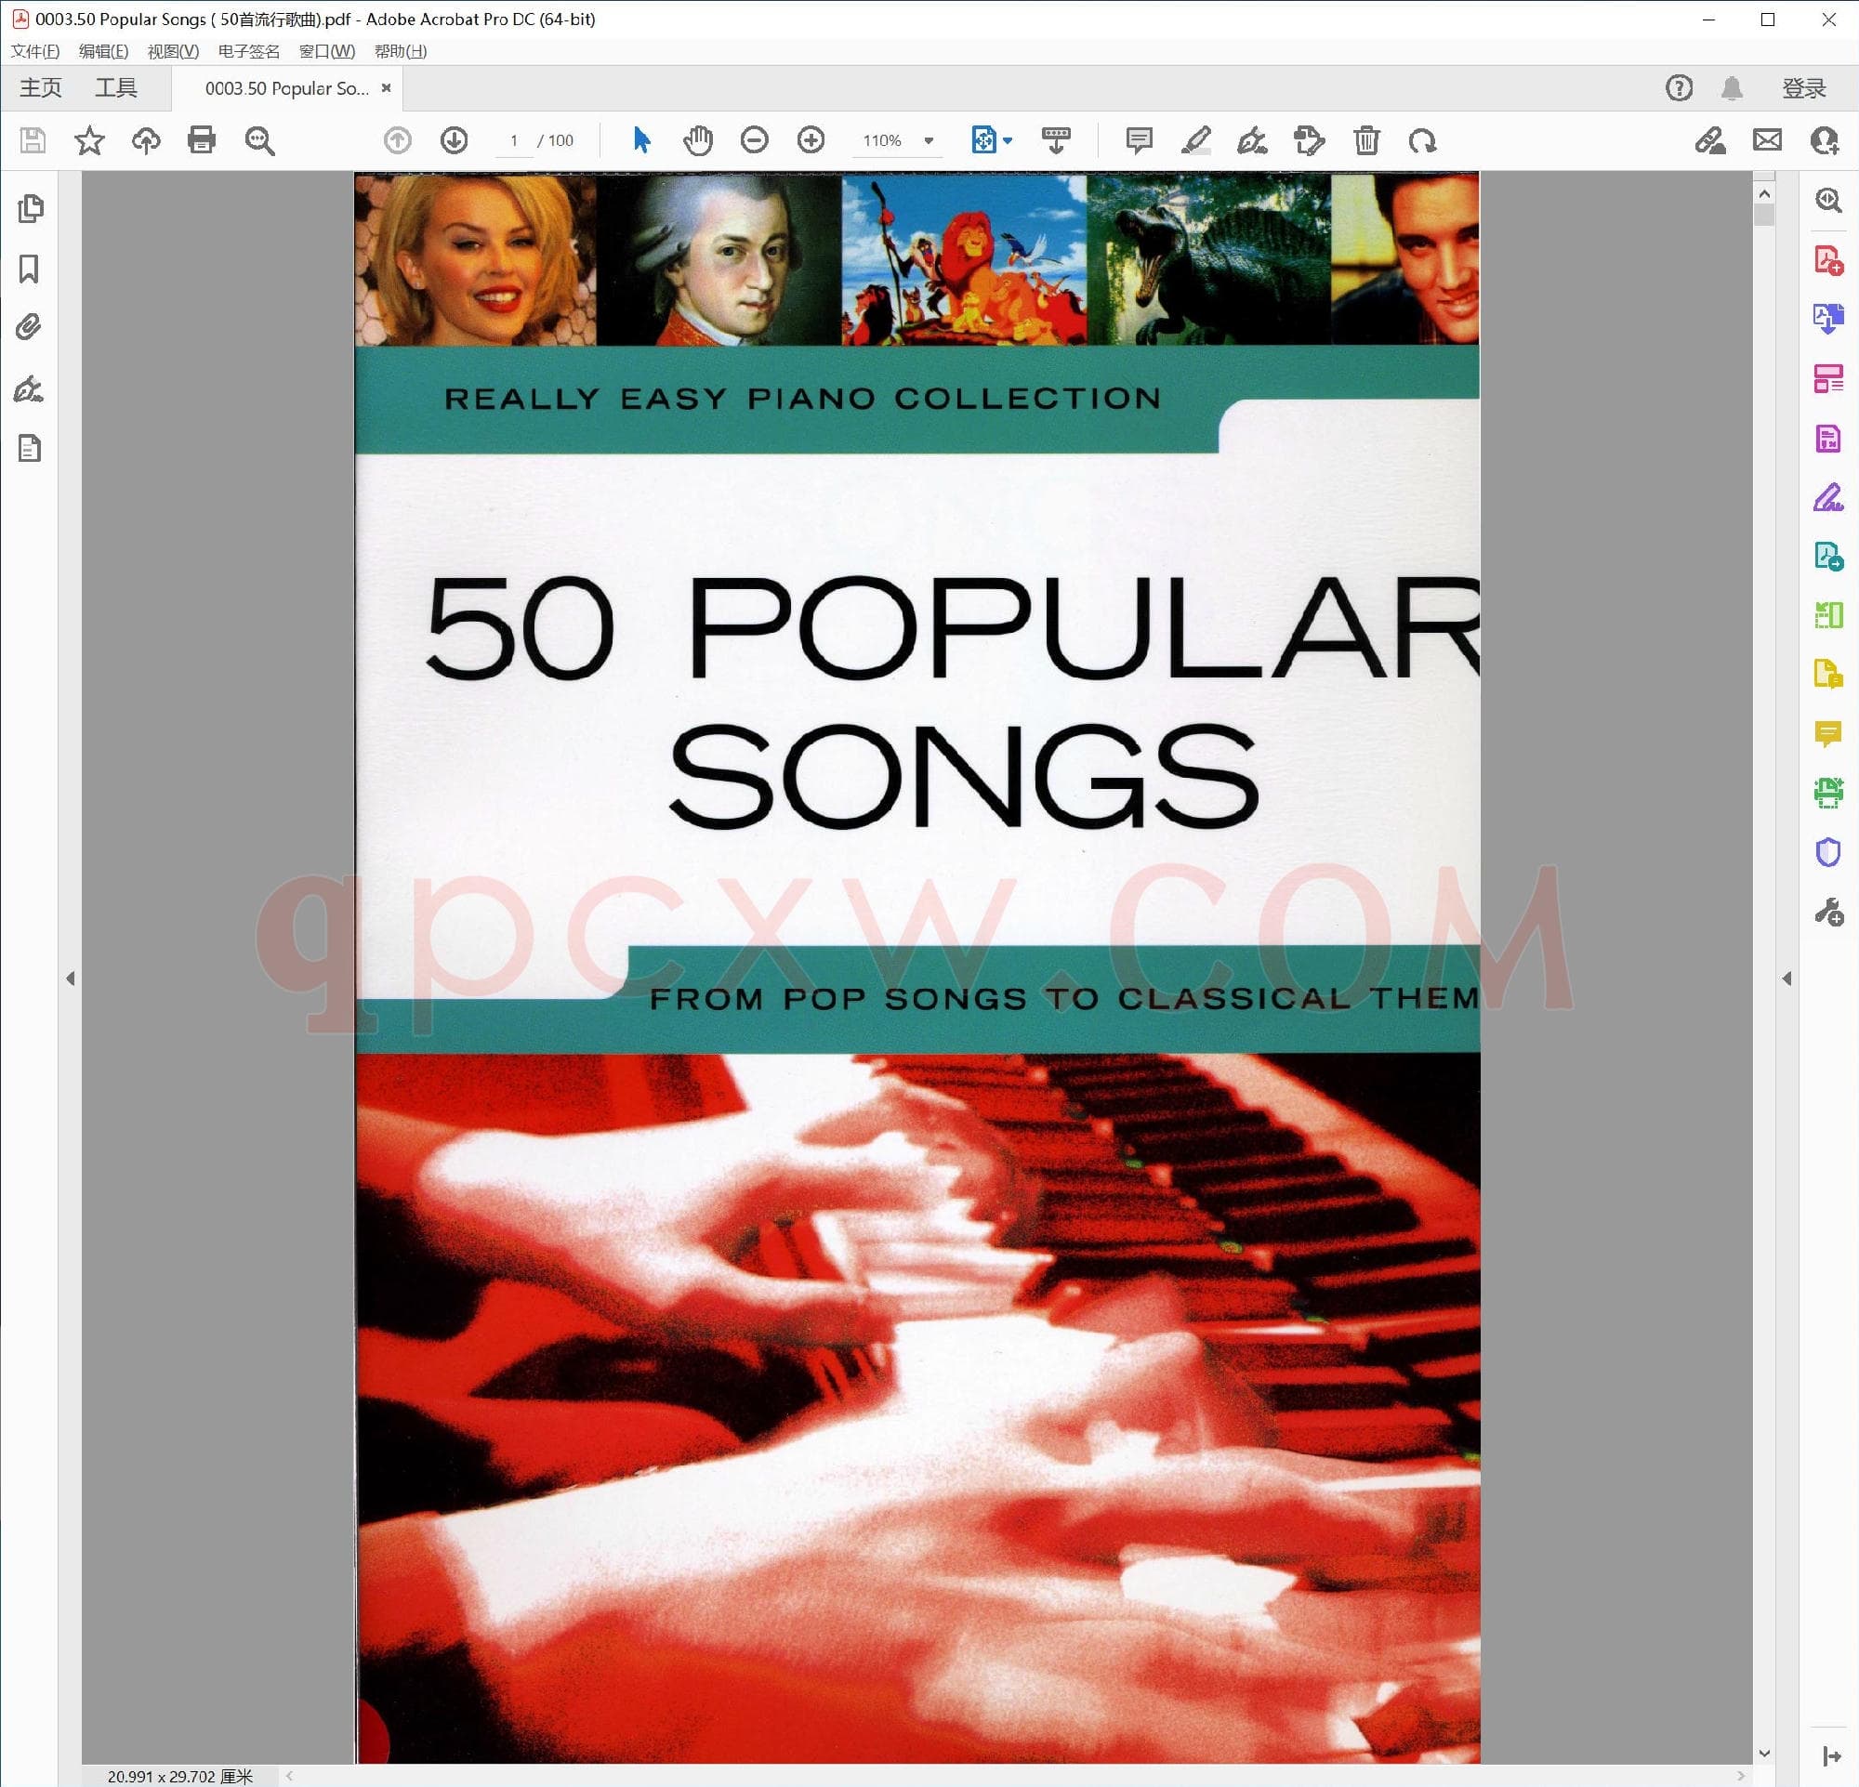This screenshot has height=1787, width=1859.
Task: Open the page display options dropdown
Action: [x=1007, y=140]
